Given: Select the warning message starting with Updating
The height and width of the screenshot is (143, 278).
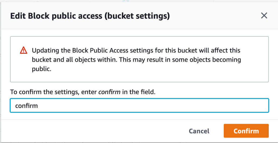Looking at the screenshot, I should (136, 60).
